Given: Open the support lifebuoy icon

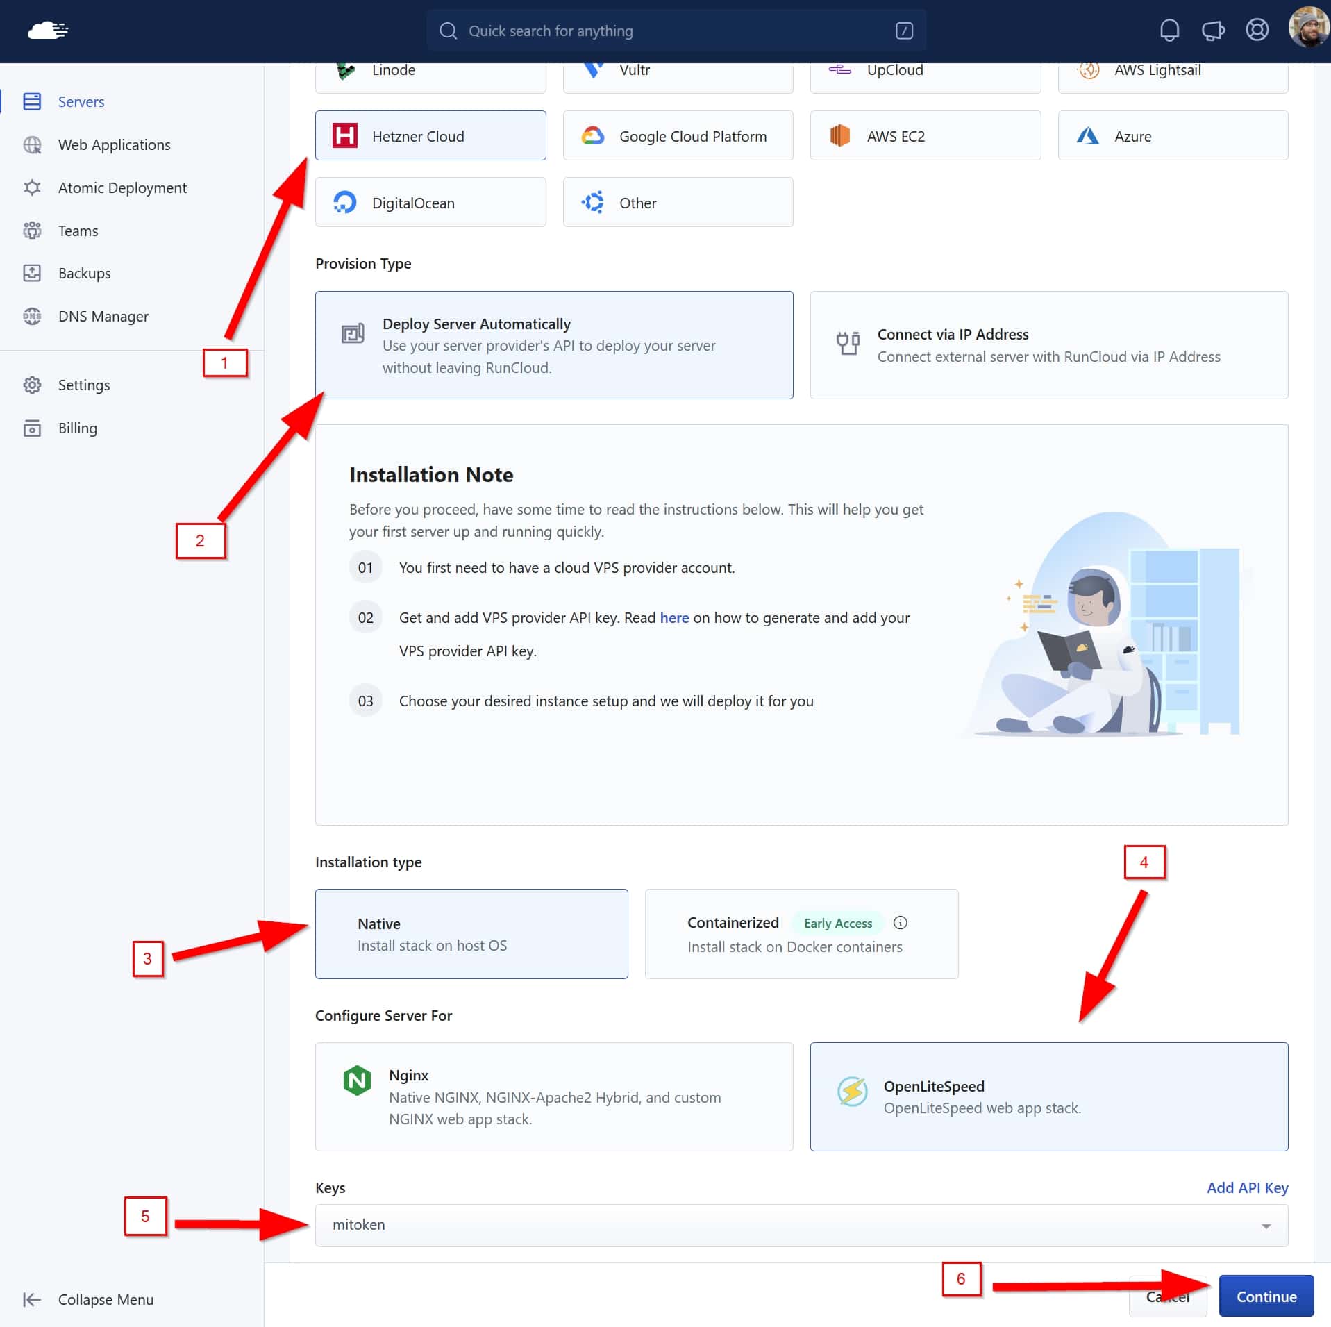Looking at the screenshot, I should 1257,31.
